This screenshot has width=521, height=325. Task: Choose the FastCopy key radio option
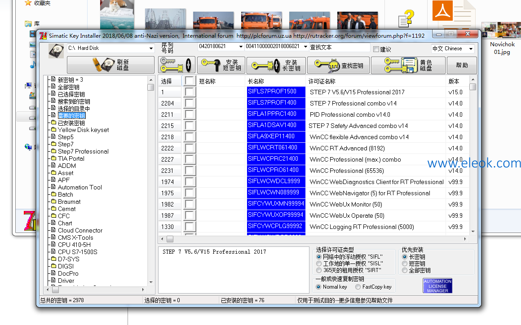(x=358, y=287)
